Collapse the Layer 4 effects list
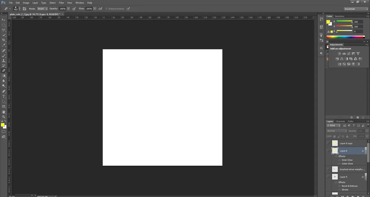This screenshot has height=197, width=370. pos(366,177)
